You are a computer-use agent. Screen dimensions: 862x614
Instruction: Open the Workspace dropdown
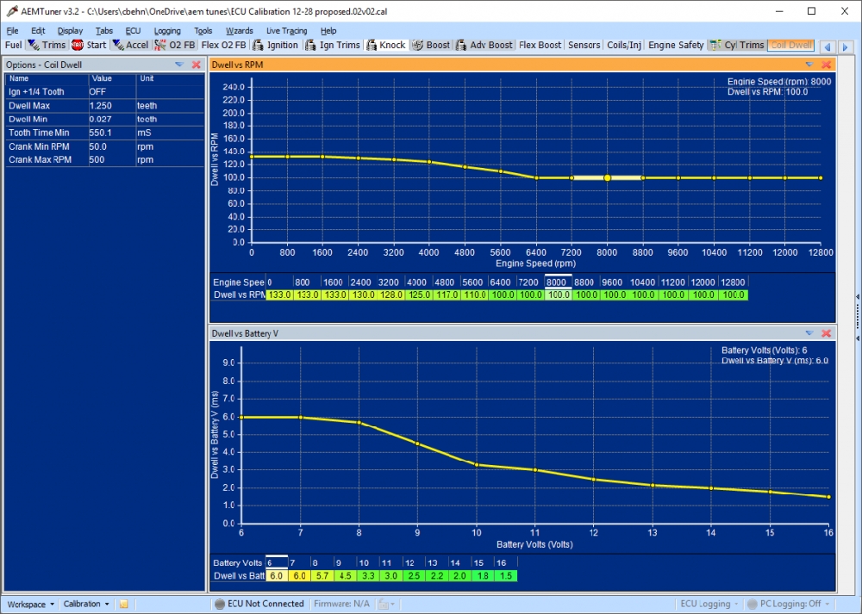[30, 604]
